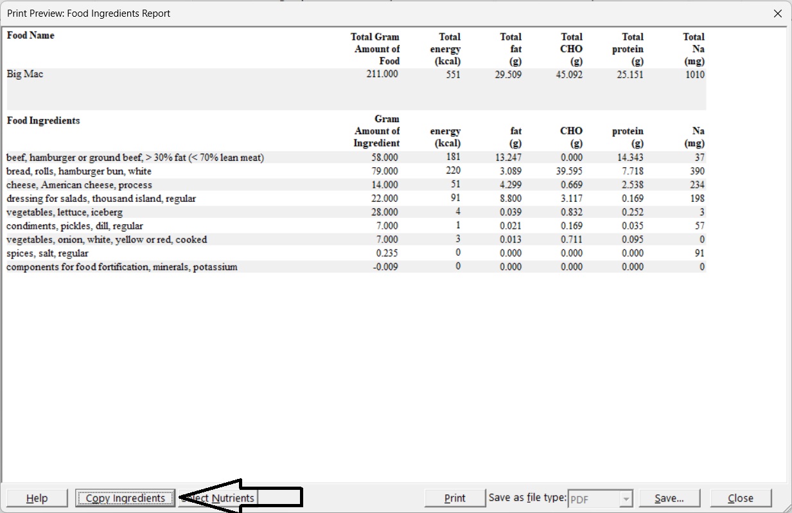This screenshot has width=792, height=513.
Task: Click the beef, hamburger or ground beef row
Action: (135, 157)
